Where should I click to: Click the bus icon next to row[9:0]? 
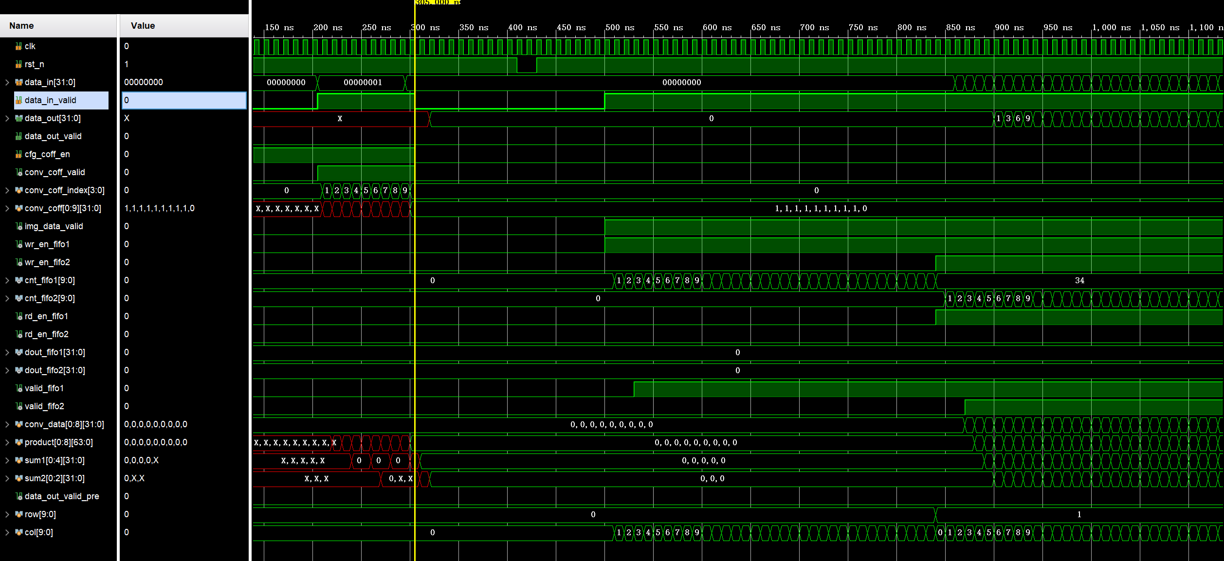coord(18,514)
